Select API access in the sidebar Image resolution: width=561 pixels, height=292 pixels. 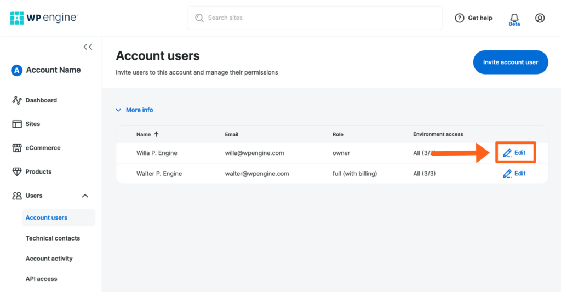pyautogui.click(x=41, y=279)
